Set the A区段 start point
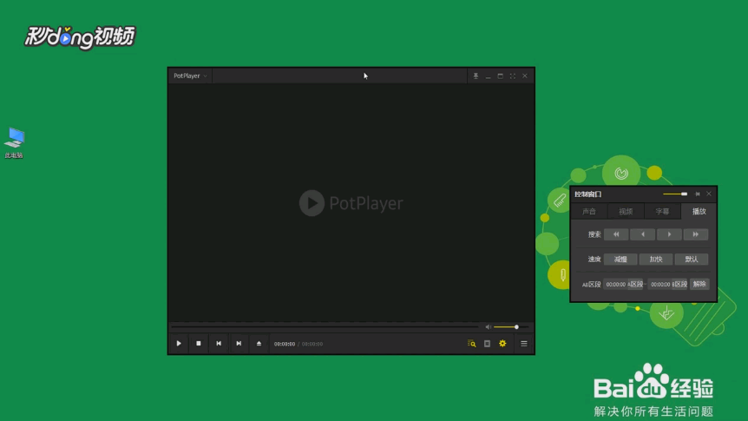 point(635,284)
